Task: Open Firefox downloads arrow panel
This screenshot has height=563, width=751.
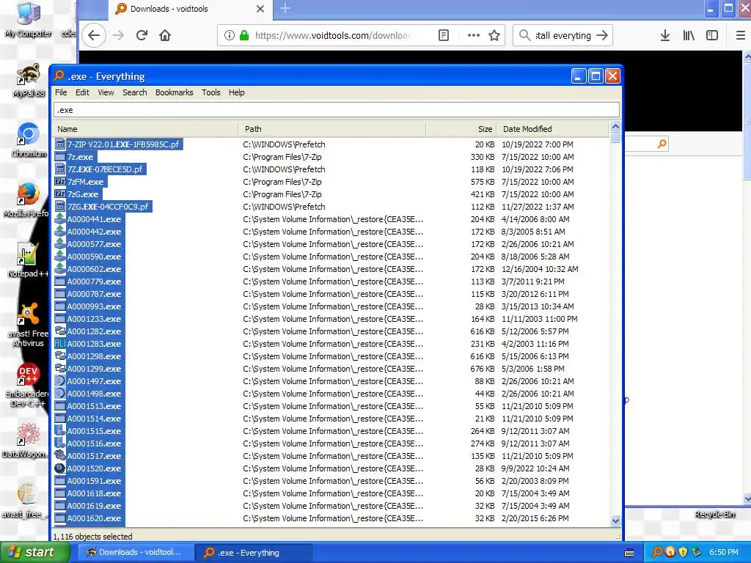Action: (664, 35)
